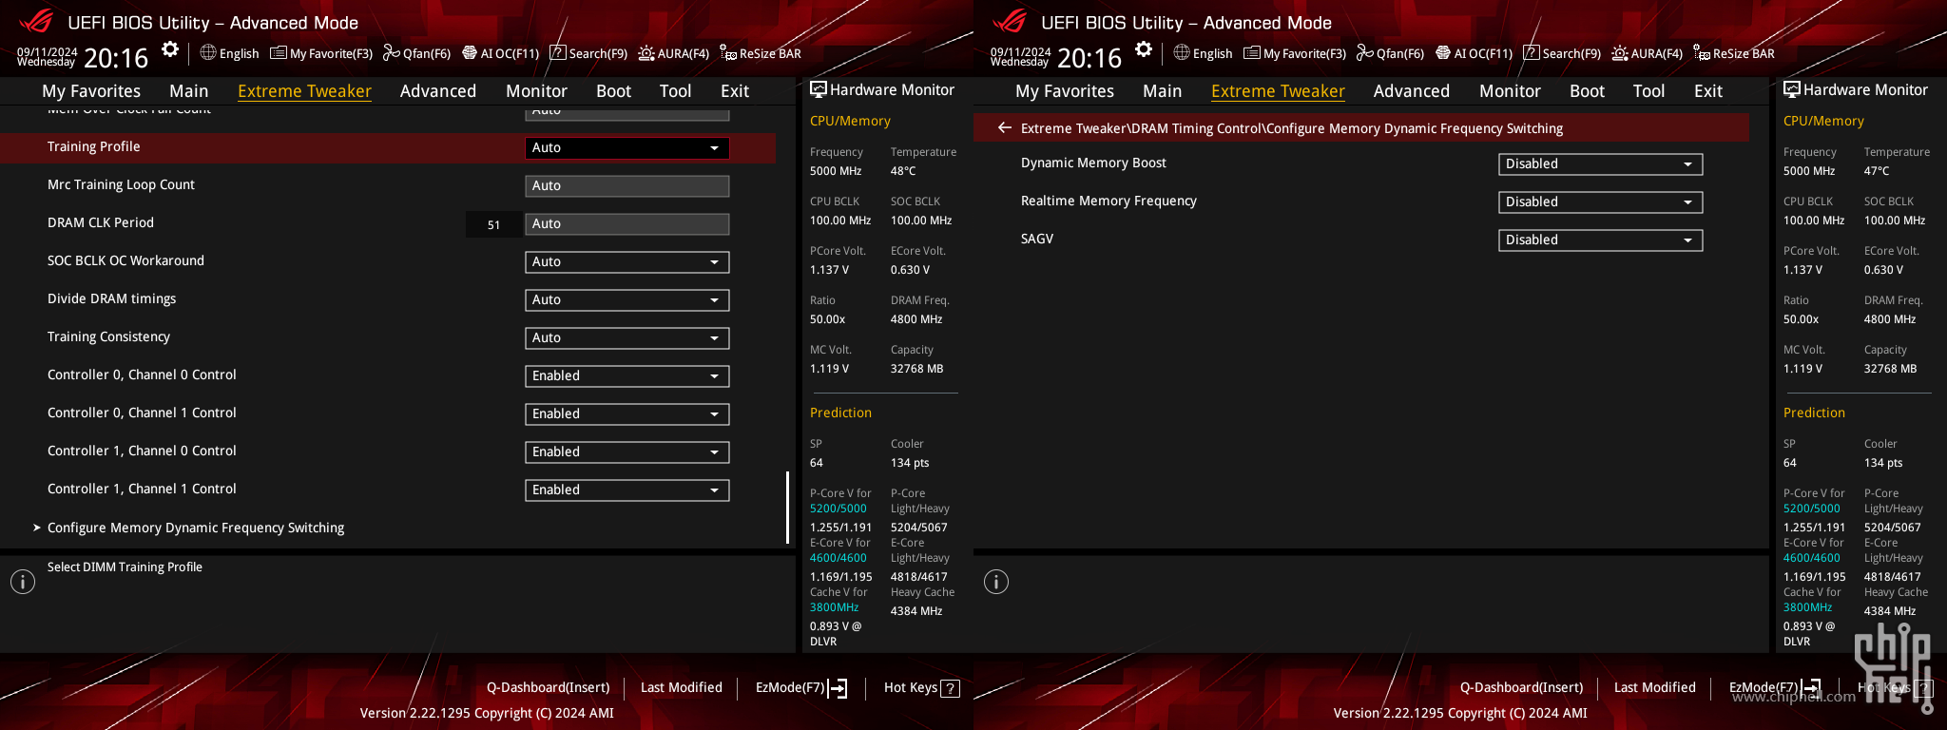This screenshot has height=730, width=1947.
Task: Open the Controller 1, Channel 0 Control dropdown
Action: 627,452
